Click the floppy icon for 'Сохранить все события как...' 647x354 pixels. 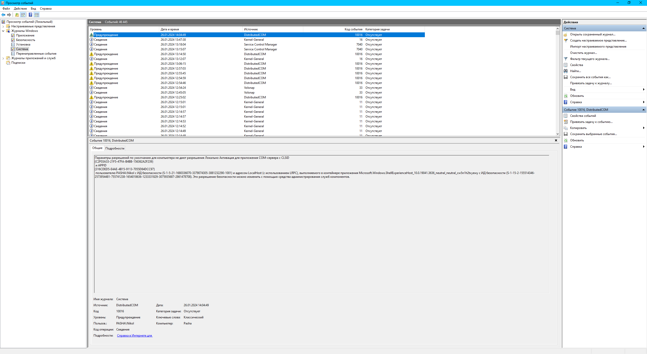tap(566, 77)
